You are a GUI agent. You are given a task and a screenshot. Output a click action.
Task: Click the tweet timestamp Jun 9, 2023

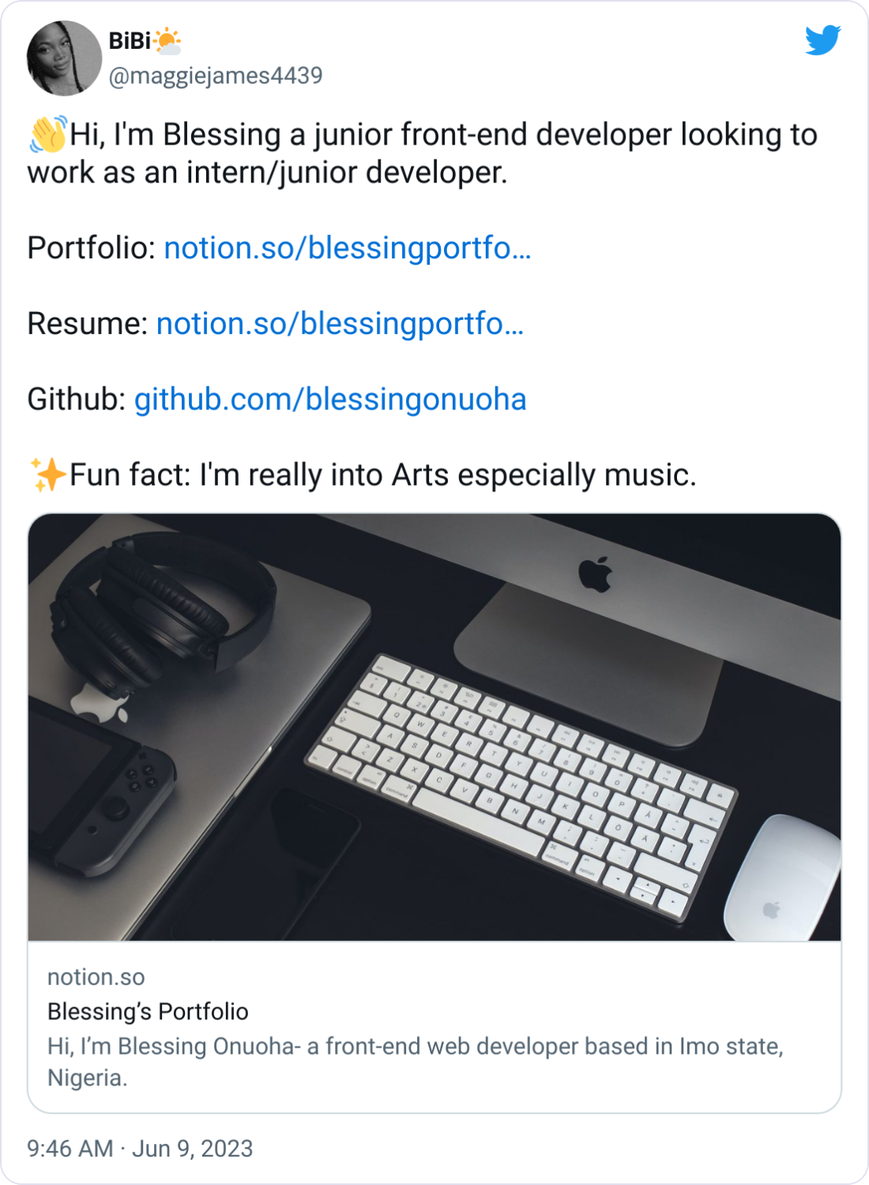coord(192,1150)
